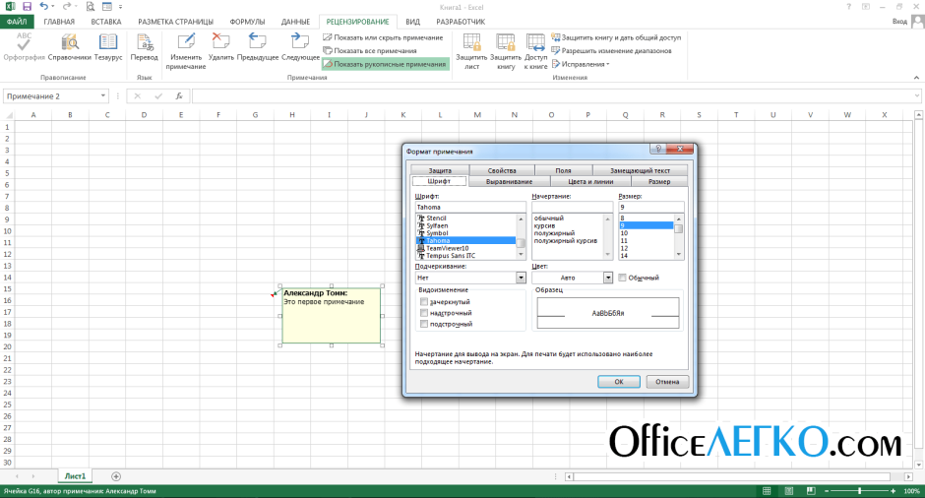Click the Redo arrow icon
The width and height of the screenshot is (925, 498).
click(x=66, y=7)
